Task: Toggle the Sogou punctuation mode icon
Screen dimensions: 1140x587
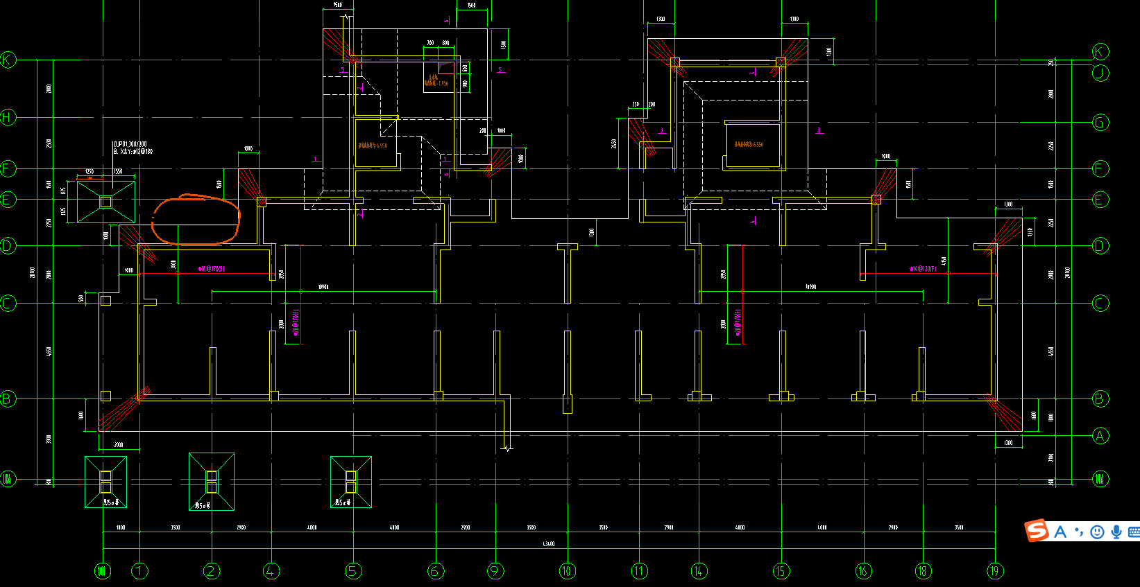Action: [x=1079, y=532]
